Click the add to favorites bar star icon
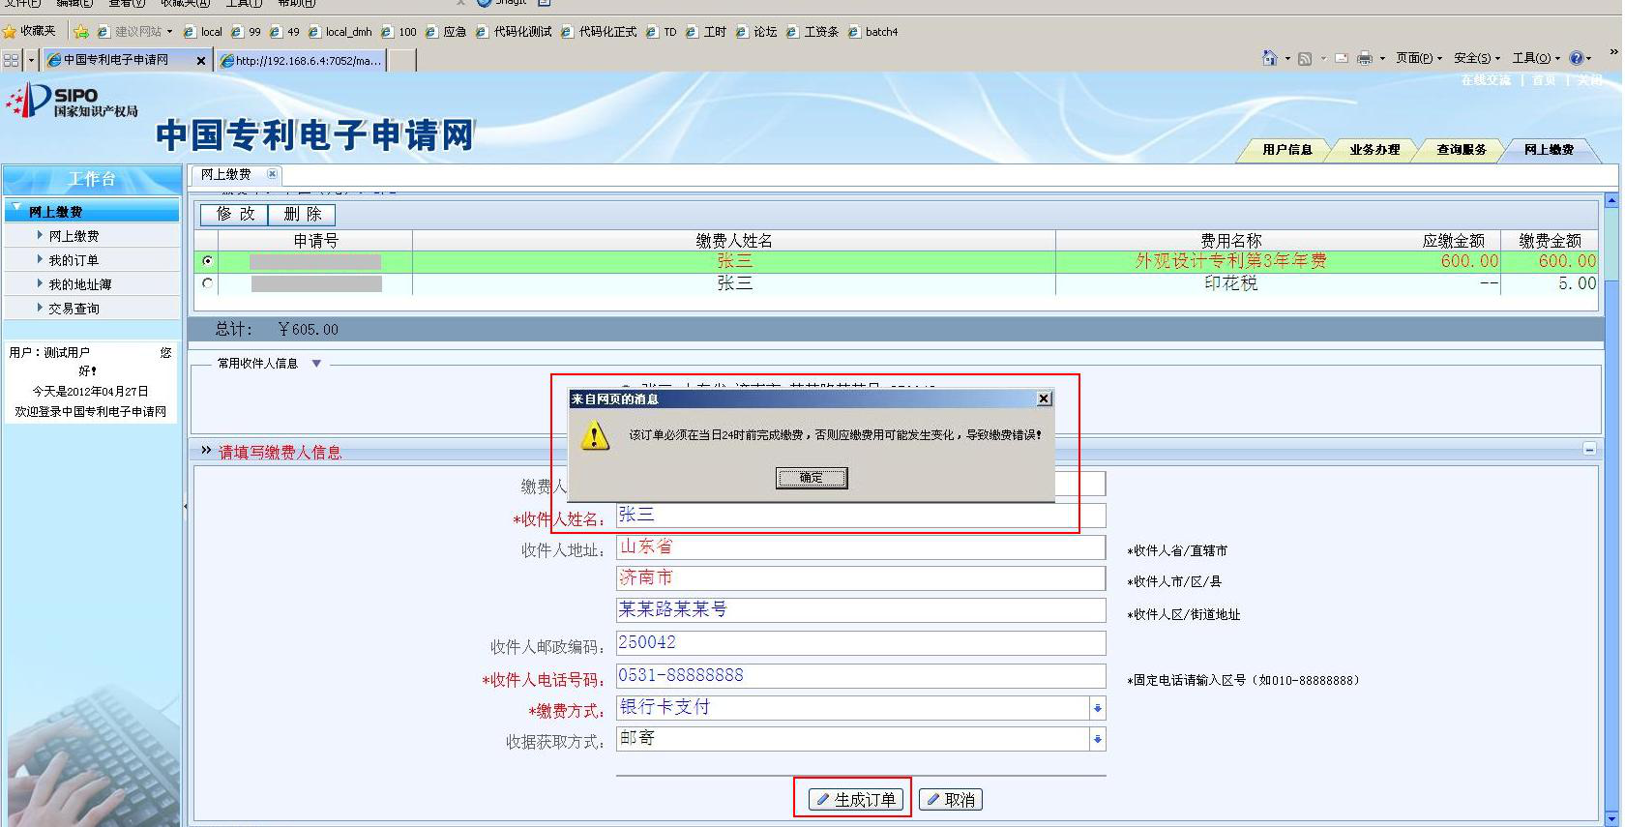 81,32
